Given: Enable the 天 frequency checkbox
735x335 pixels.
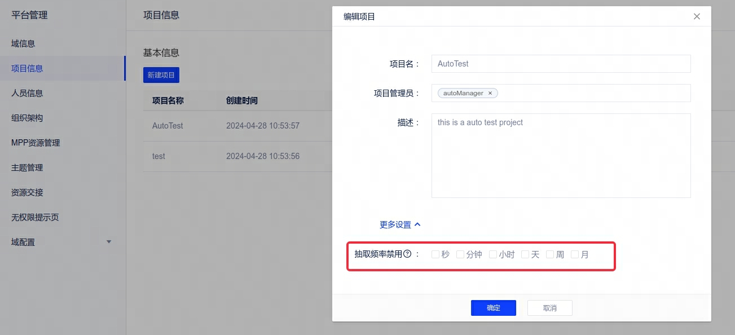Looking at the screenshot, I should pos(525,254).
